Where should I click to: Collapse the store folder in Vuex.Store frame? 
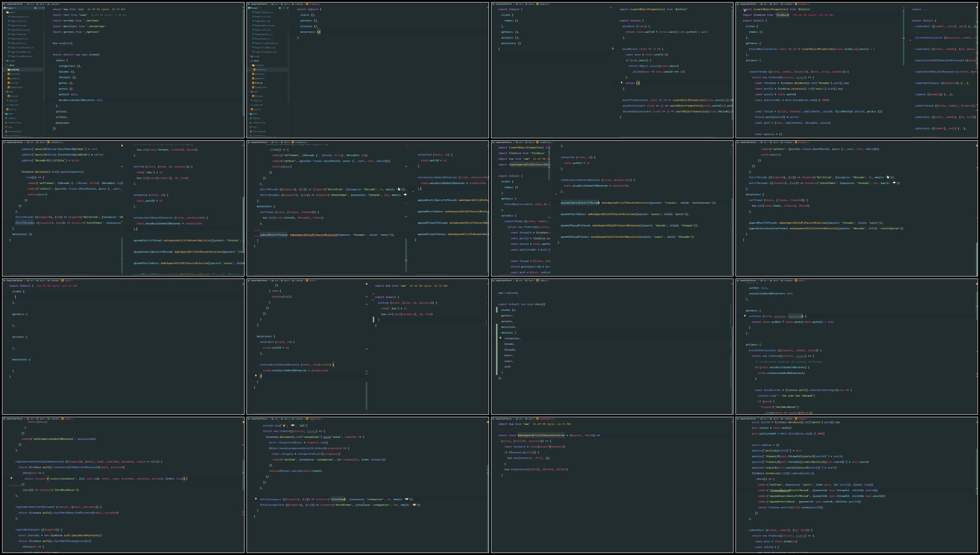[x=5, y=65]
